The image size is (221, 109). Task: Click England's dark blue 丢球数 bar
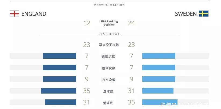coord(61,102)
